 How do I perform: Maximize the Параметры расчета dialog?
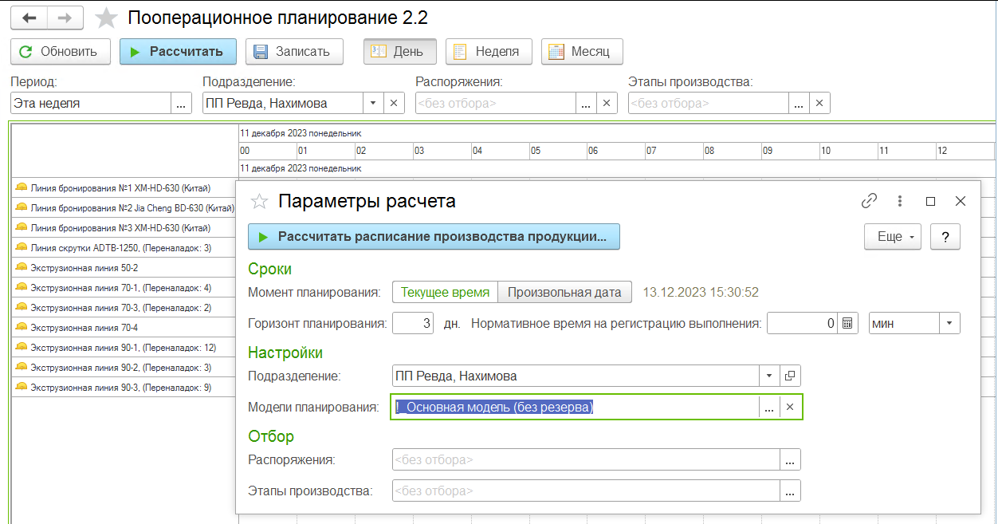930,201
